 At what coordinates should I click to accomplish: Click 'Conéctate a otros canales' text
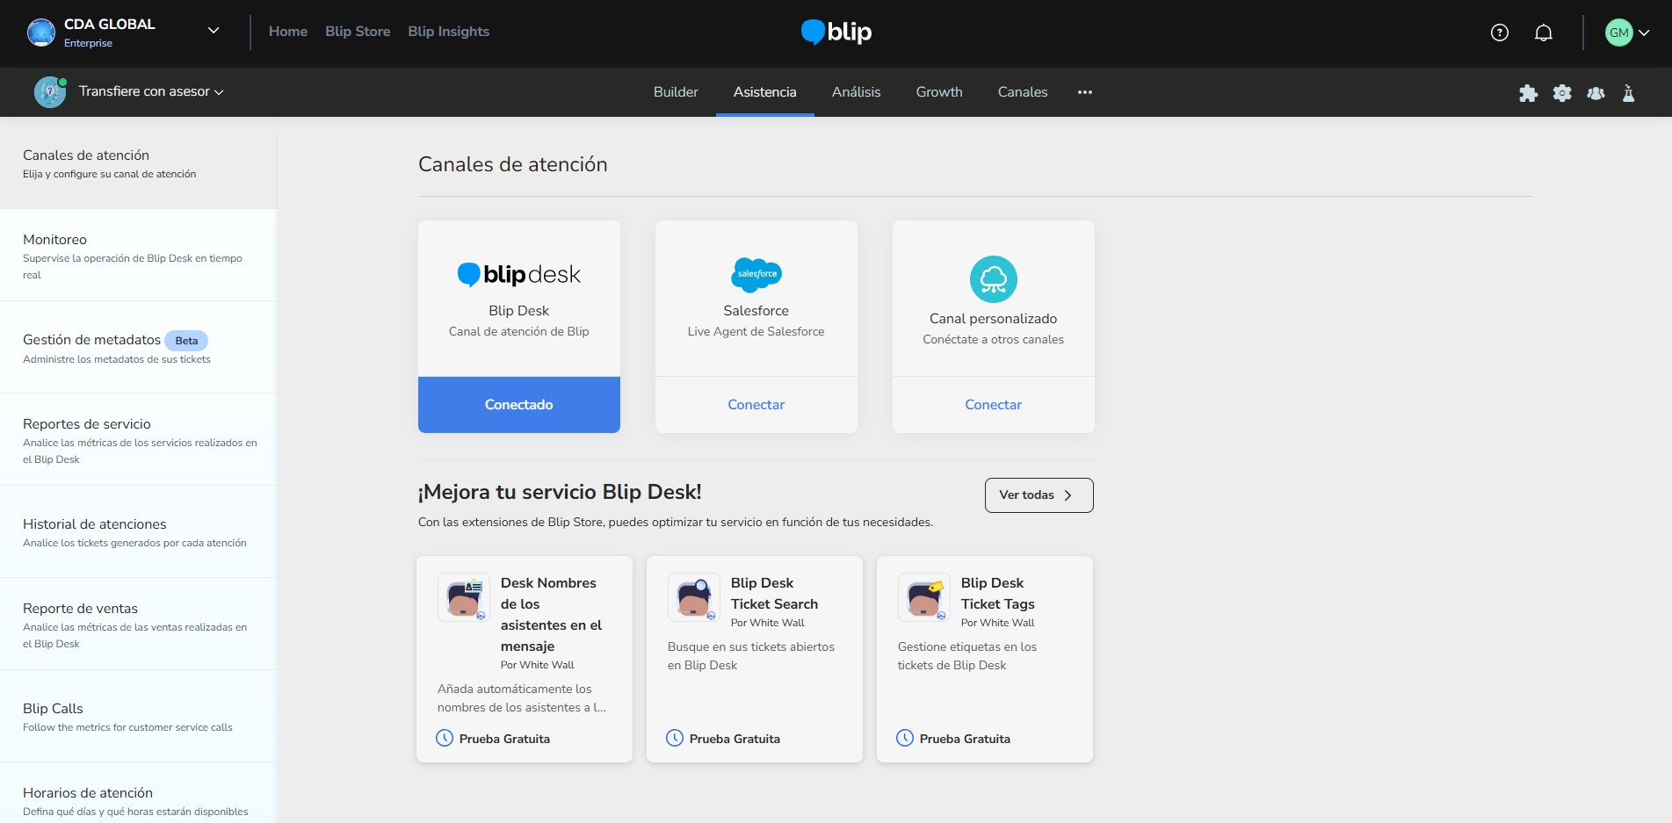pos(994,339)
